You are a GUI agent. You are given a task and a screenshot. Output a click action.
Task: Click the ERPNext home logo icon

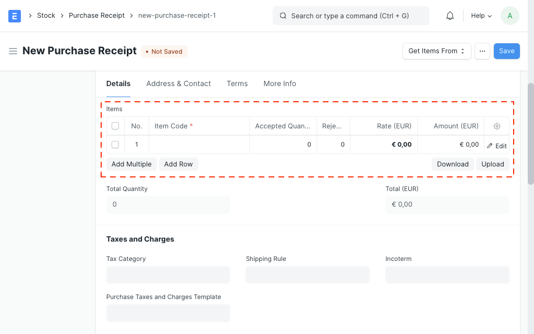15,16
